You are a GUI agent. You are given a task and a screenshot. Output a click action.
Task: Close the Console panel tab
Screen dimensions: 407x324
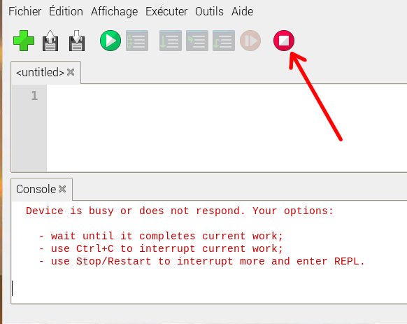coord(62,189)
